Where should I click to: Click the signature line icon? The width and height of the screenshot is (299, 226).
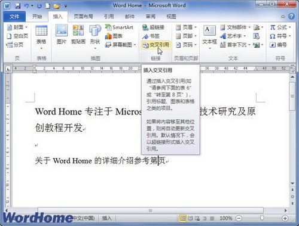tap(257, 27)
